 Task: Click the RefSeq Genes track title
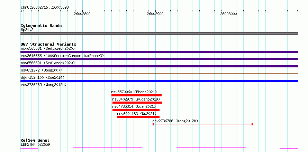click(35, 141)
